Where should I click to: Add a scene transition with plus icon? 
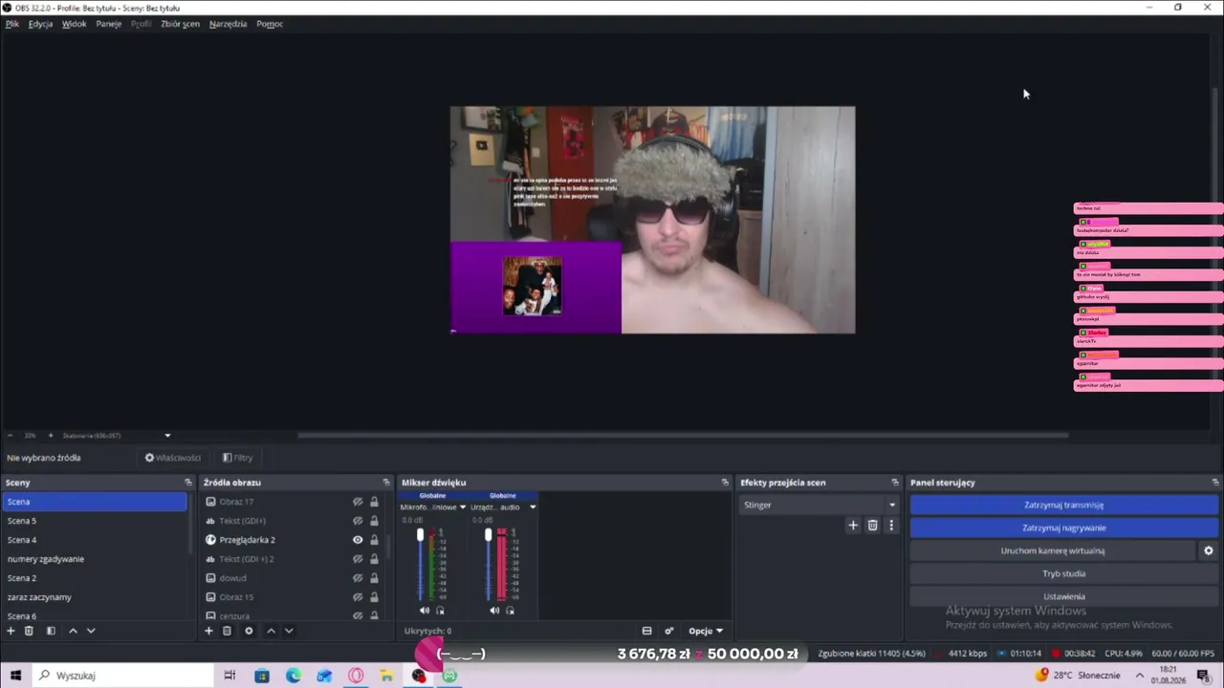pos(853,525)
